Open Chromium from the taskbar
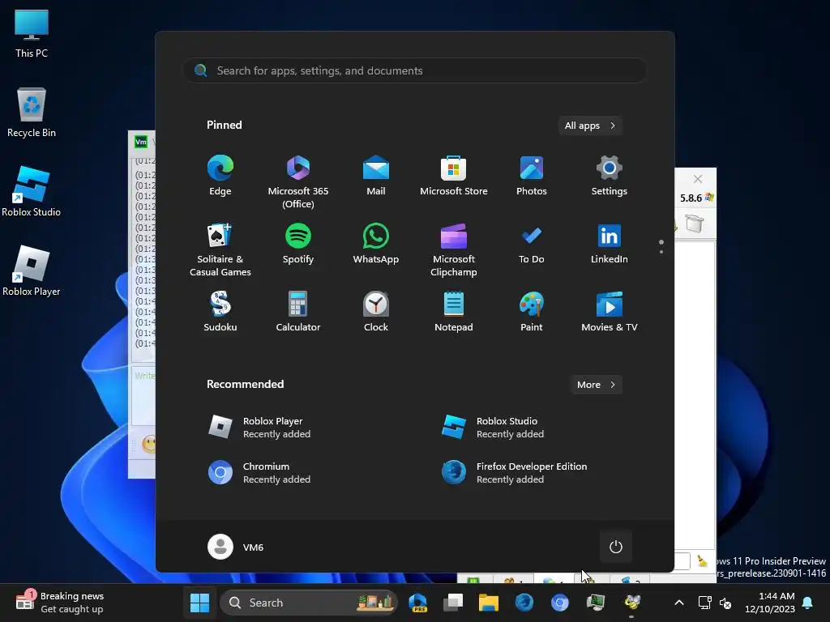The height and width of the screenshot is (622, 830). coord(559,603)
